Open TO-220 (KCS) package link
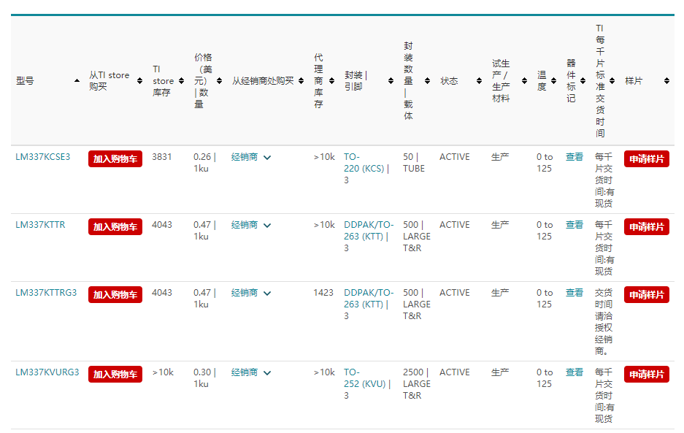The width and height of the screenshot is (684, 433). [x=364, y=163]
